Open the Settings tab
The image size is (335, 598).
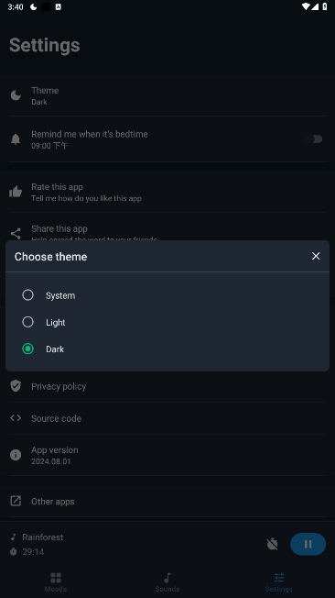[x=278, y=582]
